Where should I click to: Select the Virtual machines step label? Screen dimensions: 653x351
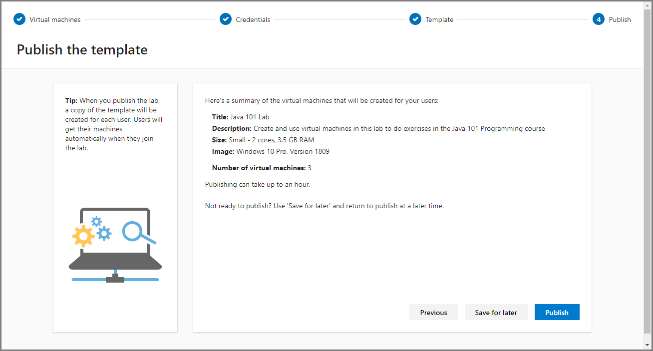[x=55, y=19]
